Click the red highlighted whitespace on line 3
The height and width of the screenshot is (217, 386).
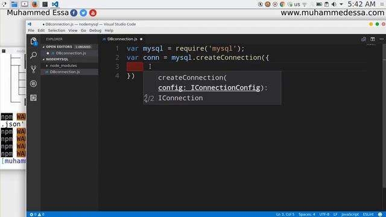pyautogui.click(x=135, y=67)
